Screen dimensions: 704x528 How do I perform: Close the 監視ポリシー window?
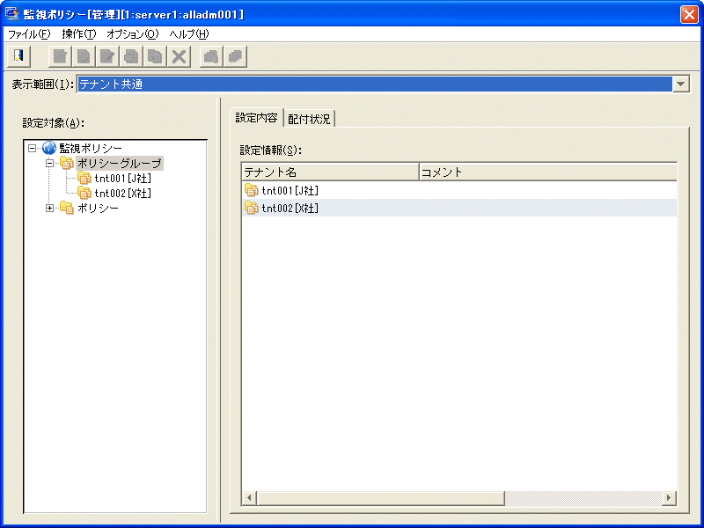point(689,14)
